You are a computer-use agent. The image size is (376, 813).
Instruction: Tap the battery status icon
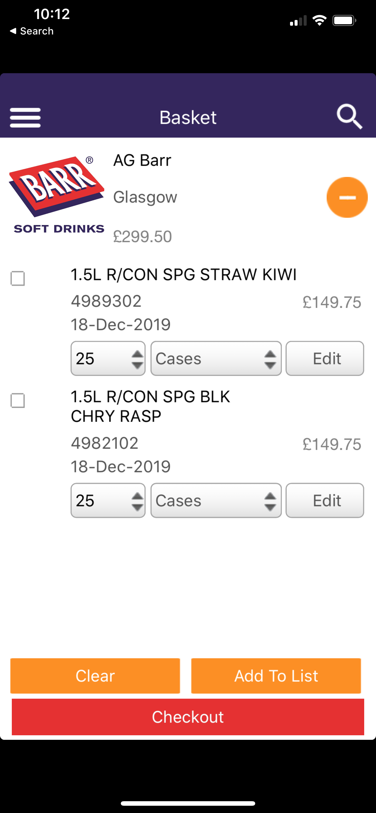click(344, 21)
